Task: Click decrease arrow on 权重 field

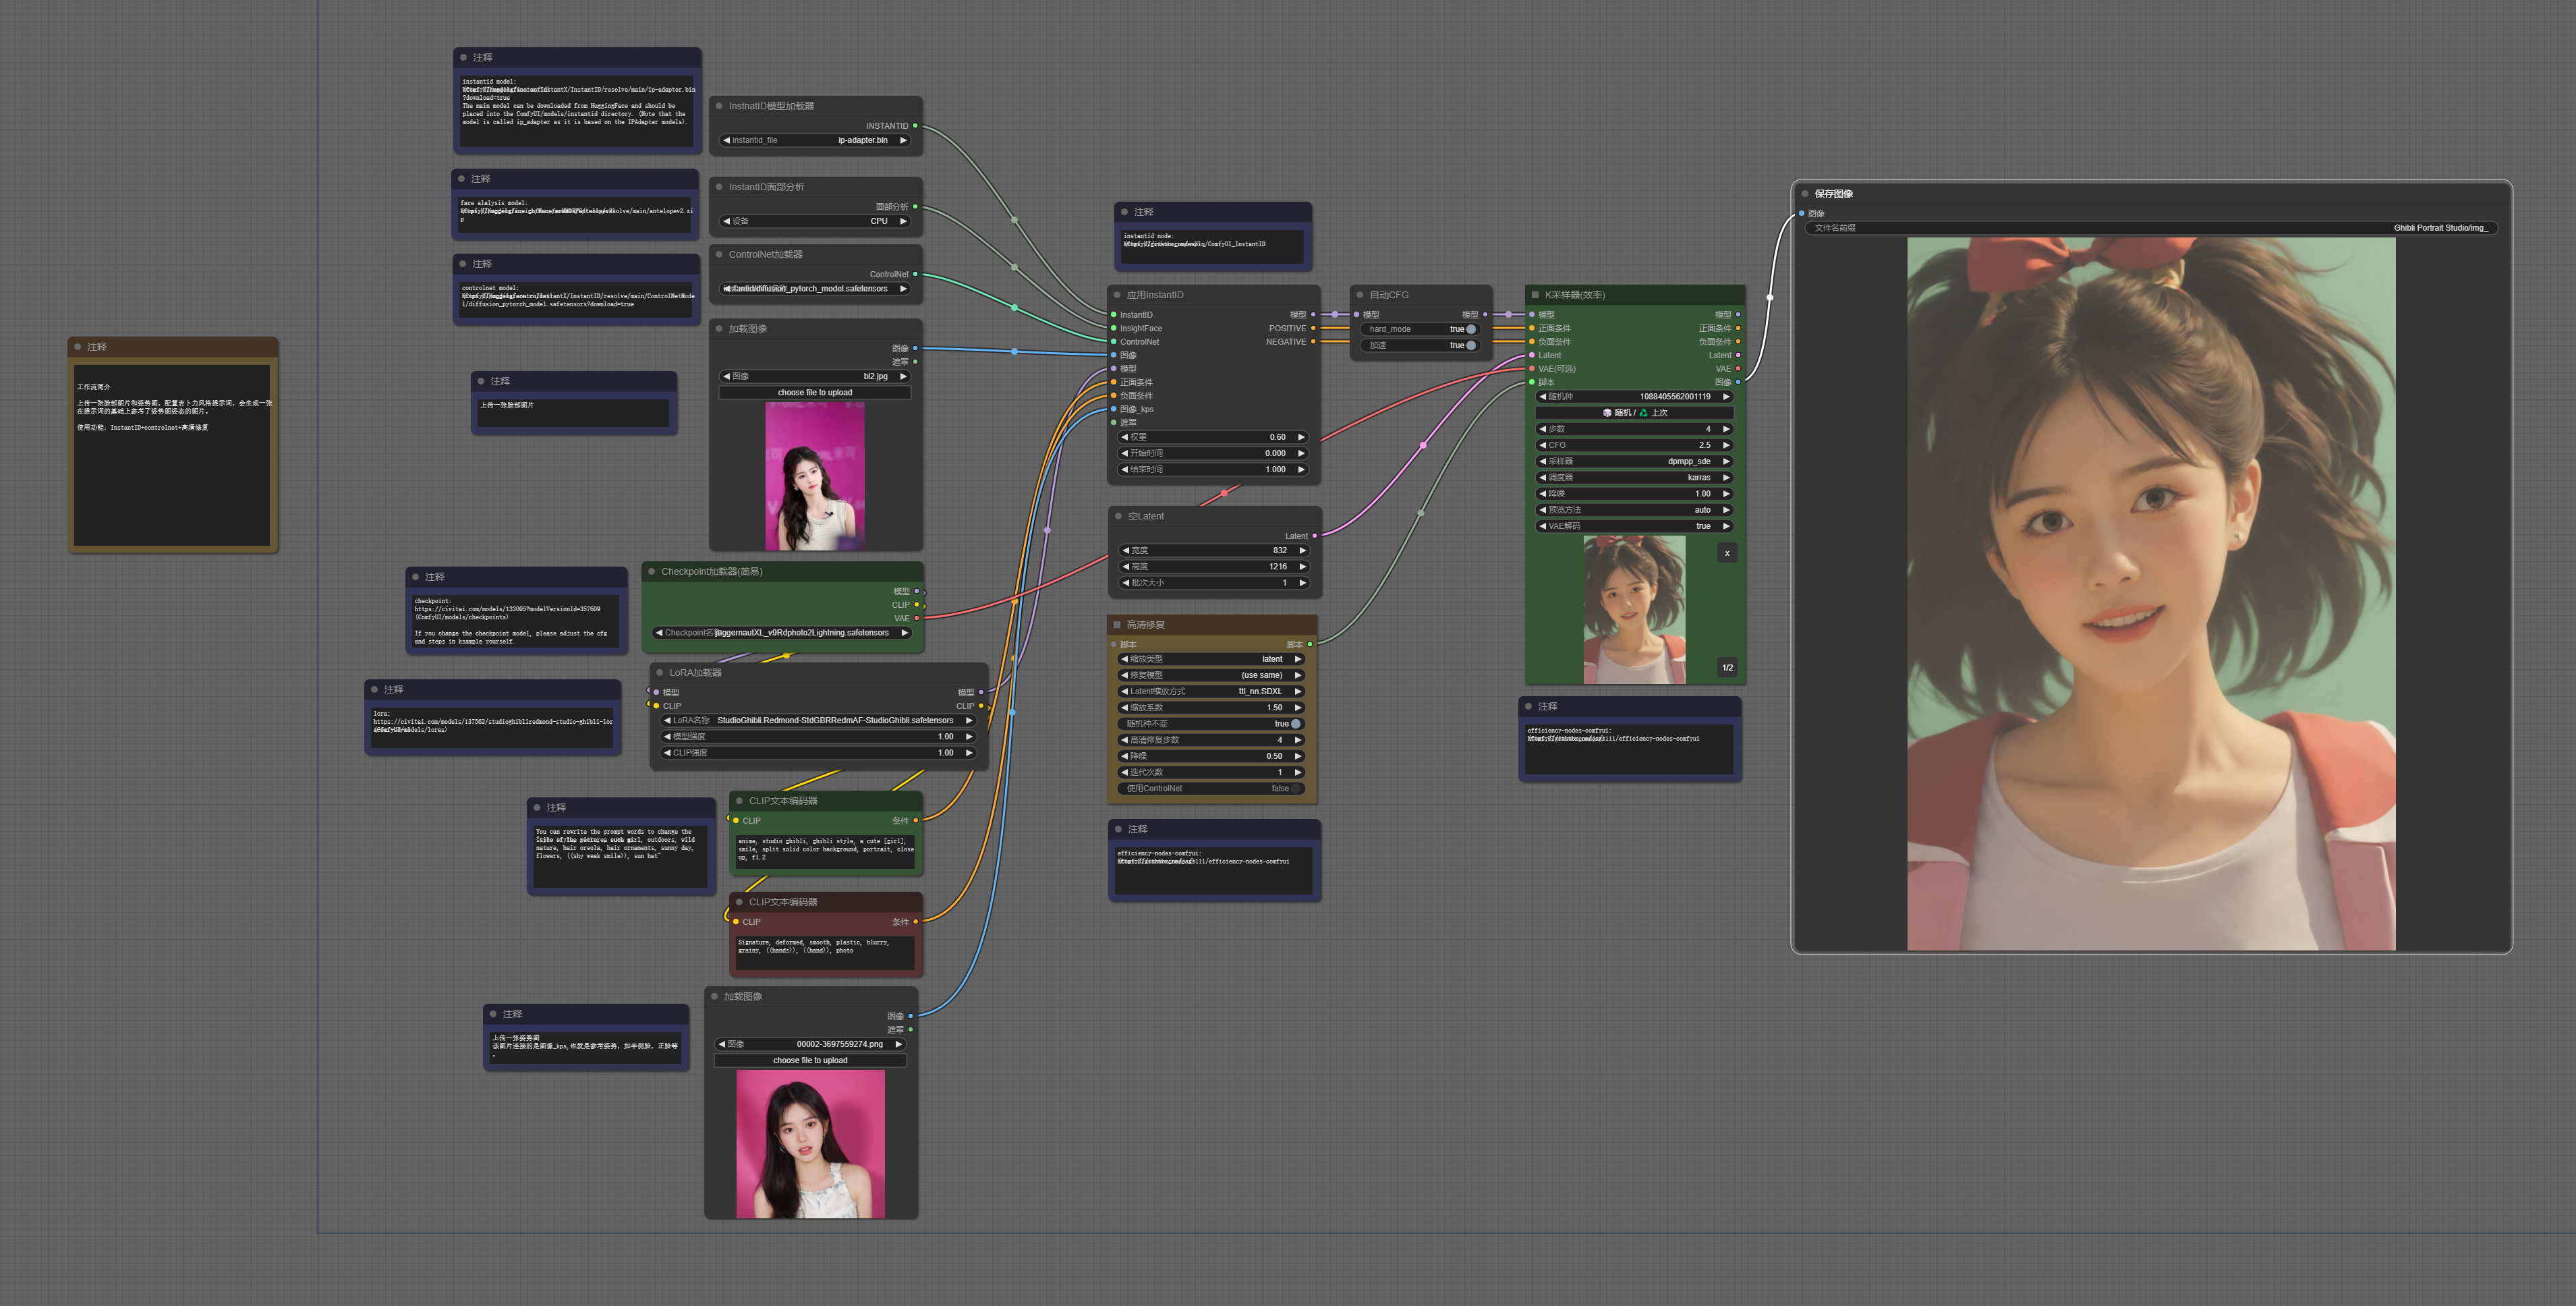Action: (x=1125, y=437)
